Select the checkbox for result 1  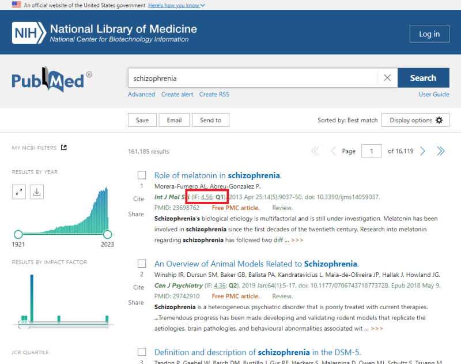[x=141, y=175]
